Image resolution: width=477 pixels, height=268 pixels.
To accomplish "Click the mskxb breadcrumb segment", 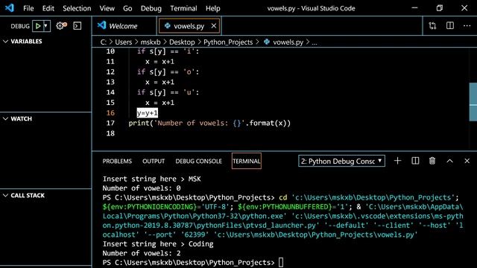I will coord(151,42).
